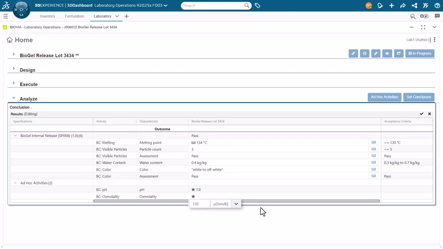Click the plus add-content icon in top bar

pos(391,6)
